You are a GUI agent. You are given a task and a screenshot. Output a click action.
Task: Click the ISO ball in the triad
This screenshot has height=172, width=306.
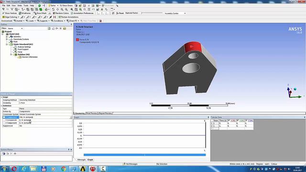(x=295, y=89)
